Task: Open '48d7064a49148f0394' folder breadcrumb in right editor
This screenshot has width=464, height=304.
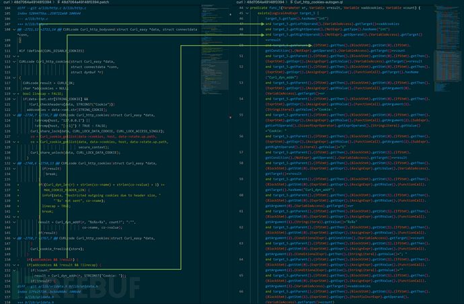Action: [x=266, y=2]
